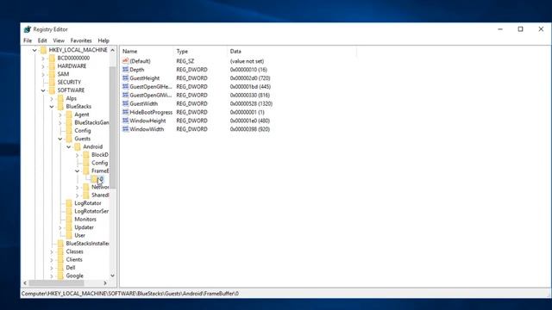The height and width of the screenshot is (310, 552).
Task: Expand the HARDWARE key
Action: (43, 66)
